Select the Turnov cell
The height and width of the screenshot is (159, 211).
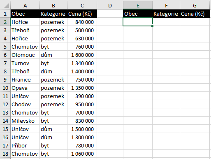pyautogui.click(x=25, y=63)
